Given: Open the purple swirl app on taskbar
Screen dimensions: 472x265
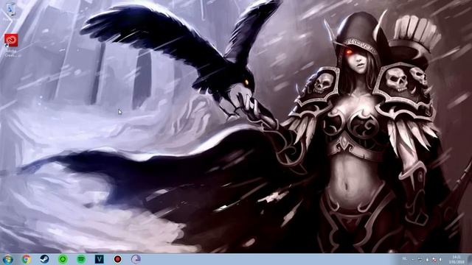Looking at the screenshot, I should 136,259.
